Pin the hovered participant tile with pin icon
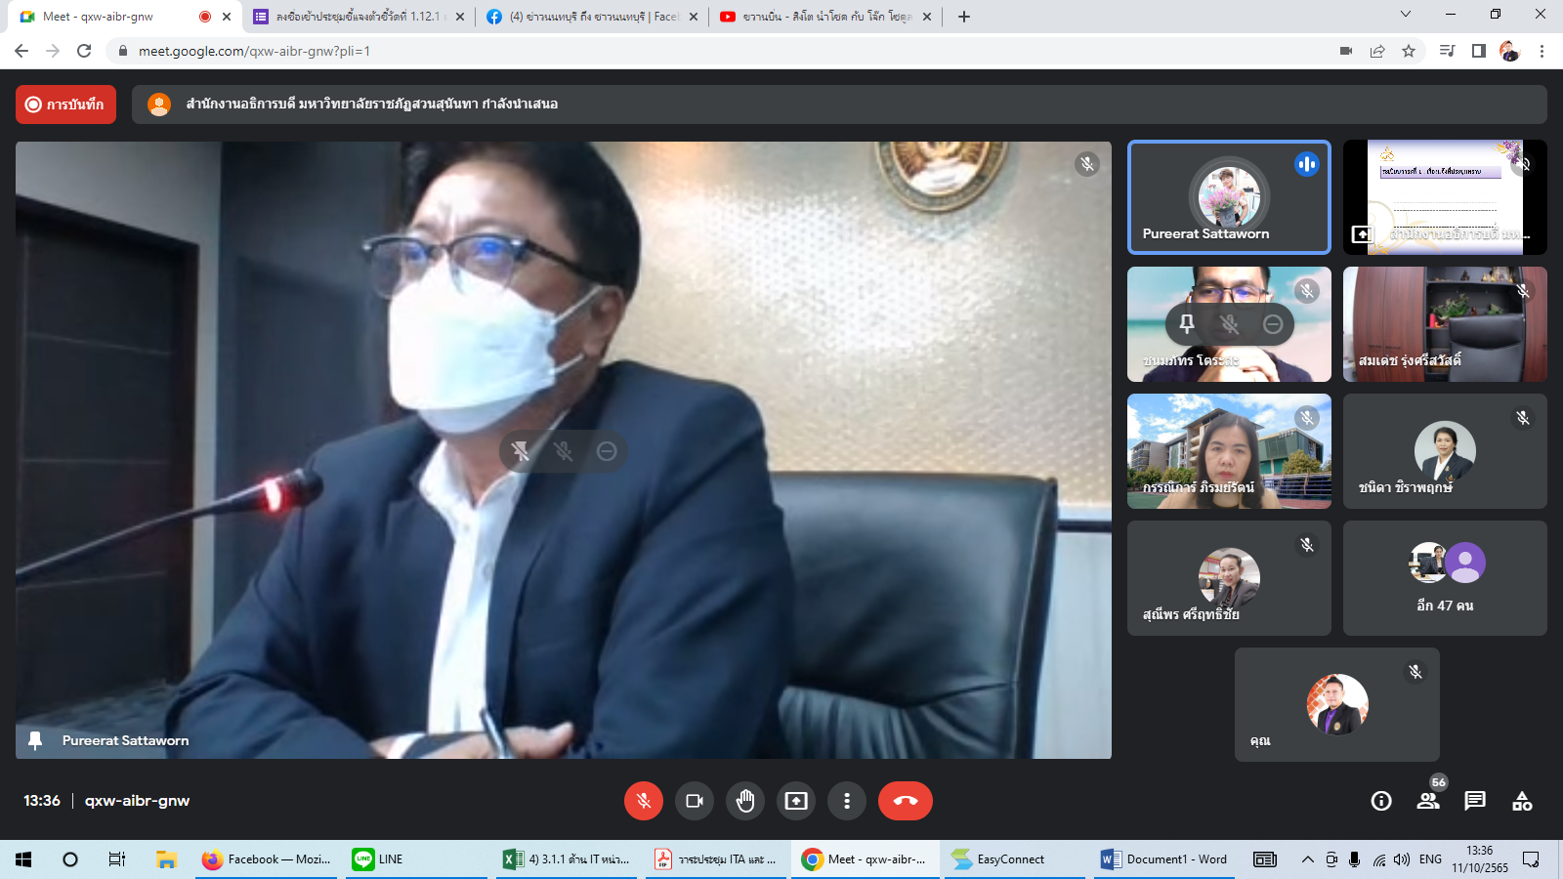 pos(1187,324)
